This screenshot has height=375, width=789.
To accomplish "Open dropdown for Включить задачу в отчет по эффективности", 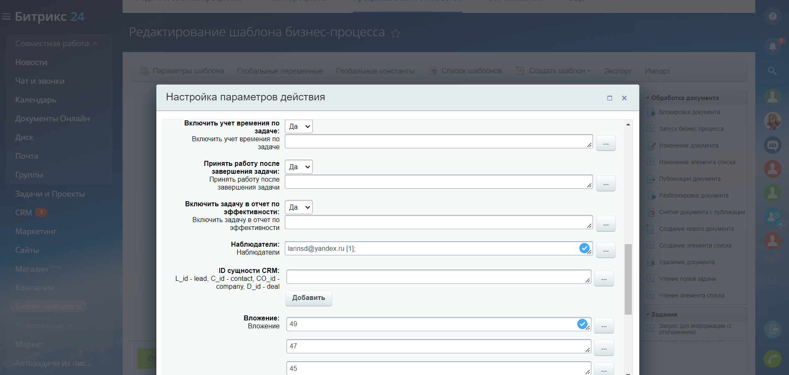I will (299, 207).
